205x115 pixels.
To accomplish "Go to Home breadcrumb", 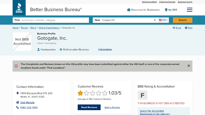I will click(15, 28).
